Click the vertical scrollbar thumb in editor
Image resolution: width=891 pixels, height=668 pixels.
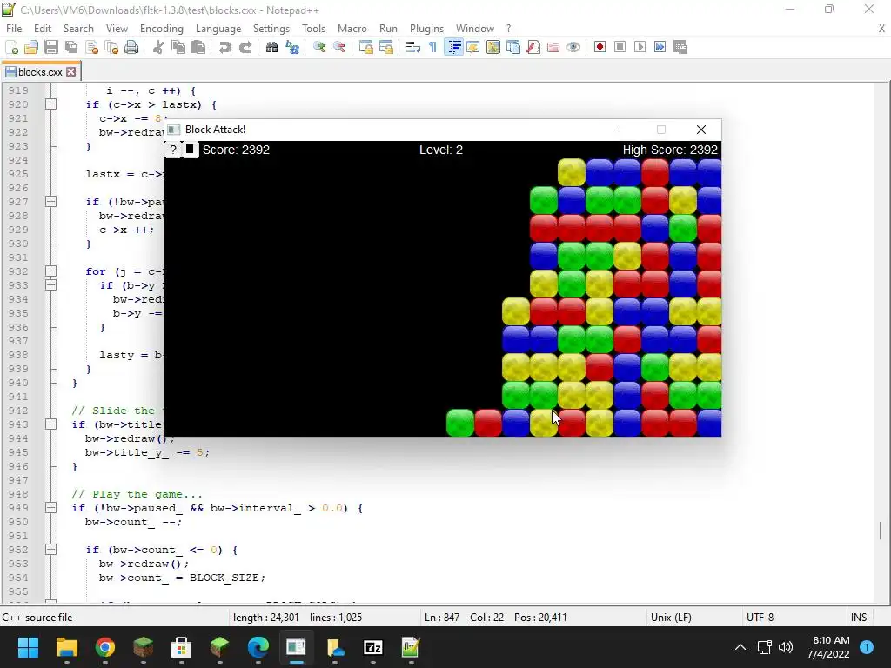(881, 531)
